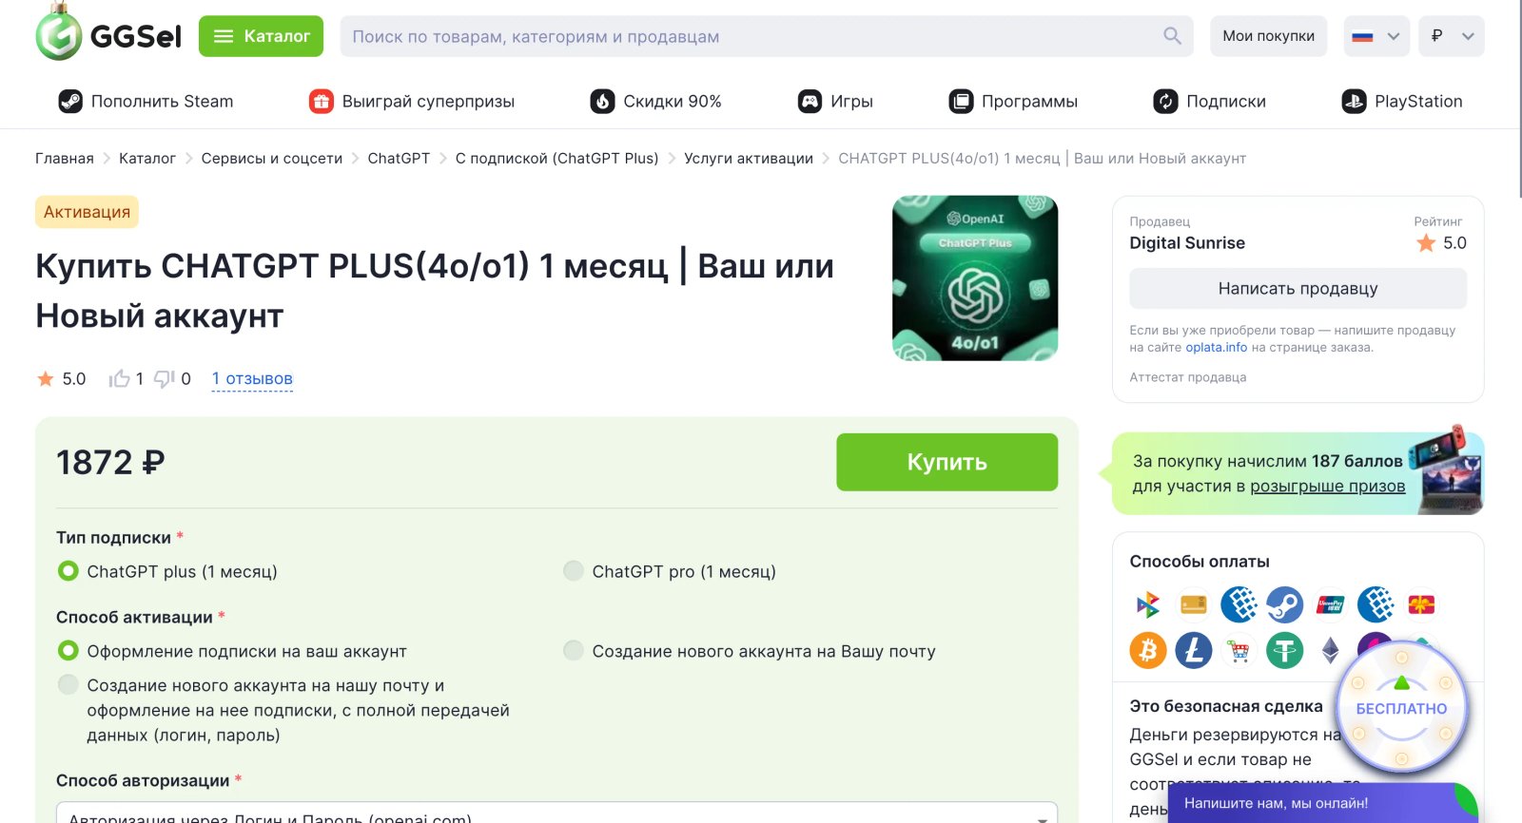Open Подписки section
This screenshot has width=1522, height=823.
[1209, 102]
